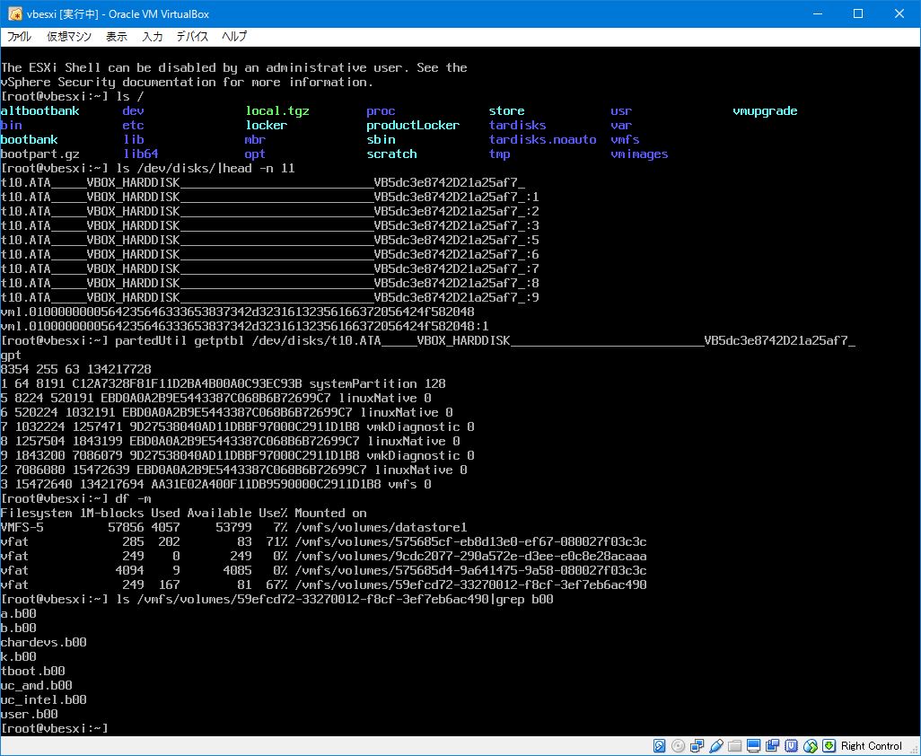Click the keyboard capture green arrow icon

click(829, 745)
